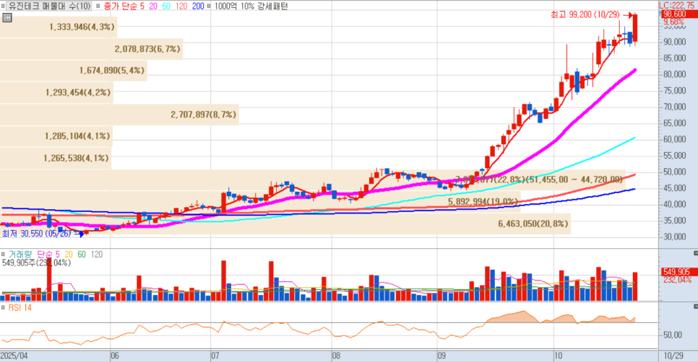This screenshot has width=698, height=362.
Task: Click the 50.00 level on RSI axis
Action: 672,335
